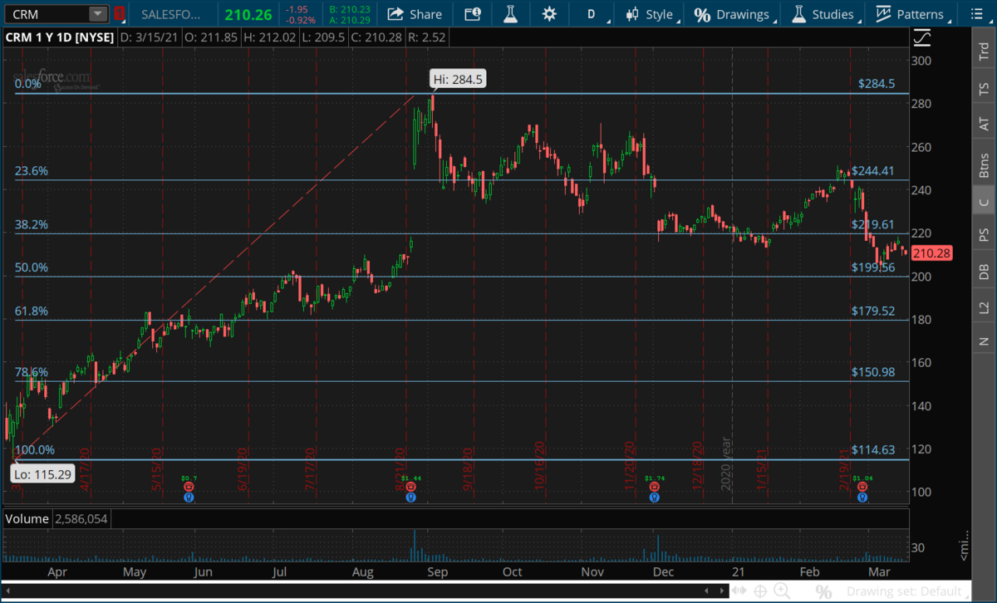Image resolution: width=997 pixels, height=603 pixels.
Task: Click the Volume study label
Action: tap(26, 518)
